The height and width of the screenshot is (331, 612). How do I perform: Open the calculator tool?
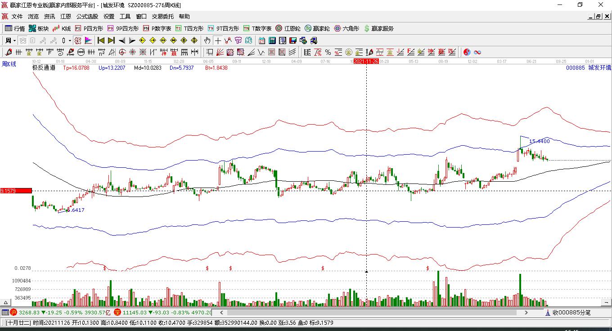[272, 40]
